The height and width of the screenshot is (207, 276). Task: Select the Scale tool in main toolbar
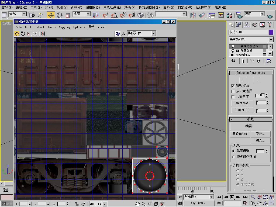(x=68, y=15)
